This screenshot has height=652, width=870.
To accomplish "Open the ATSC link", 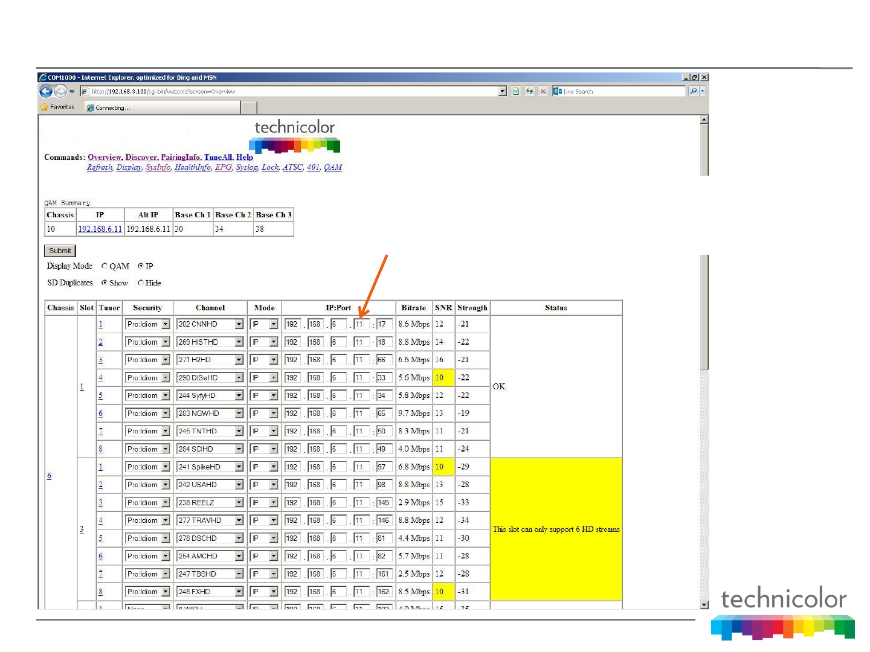I will [x=292, y=167].
